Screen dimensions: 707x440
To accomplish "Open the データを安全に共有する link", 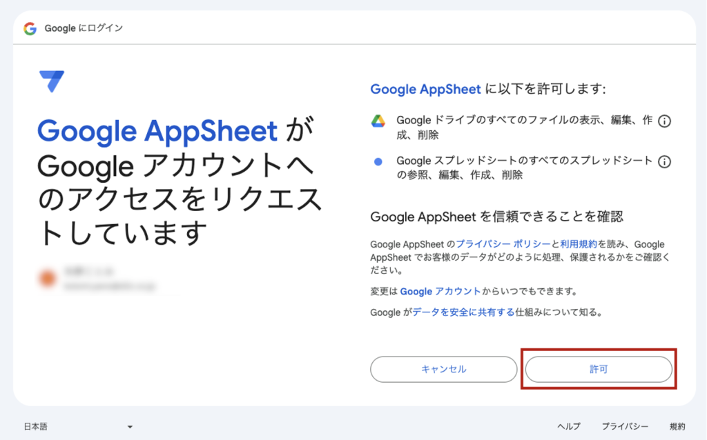I will tap(463, 312).
